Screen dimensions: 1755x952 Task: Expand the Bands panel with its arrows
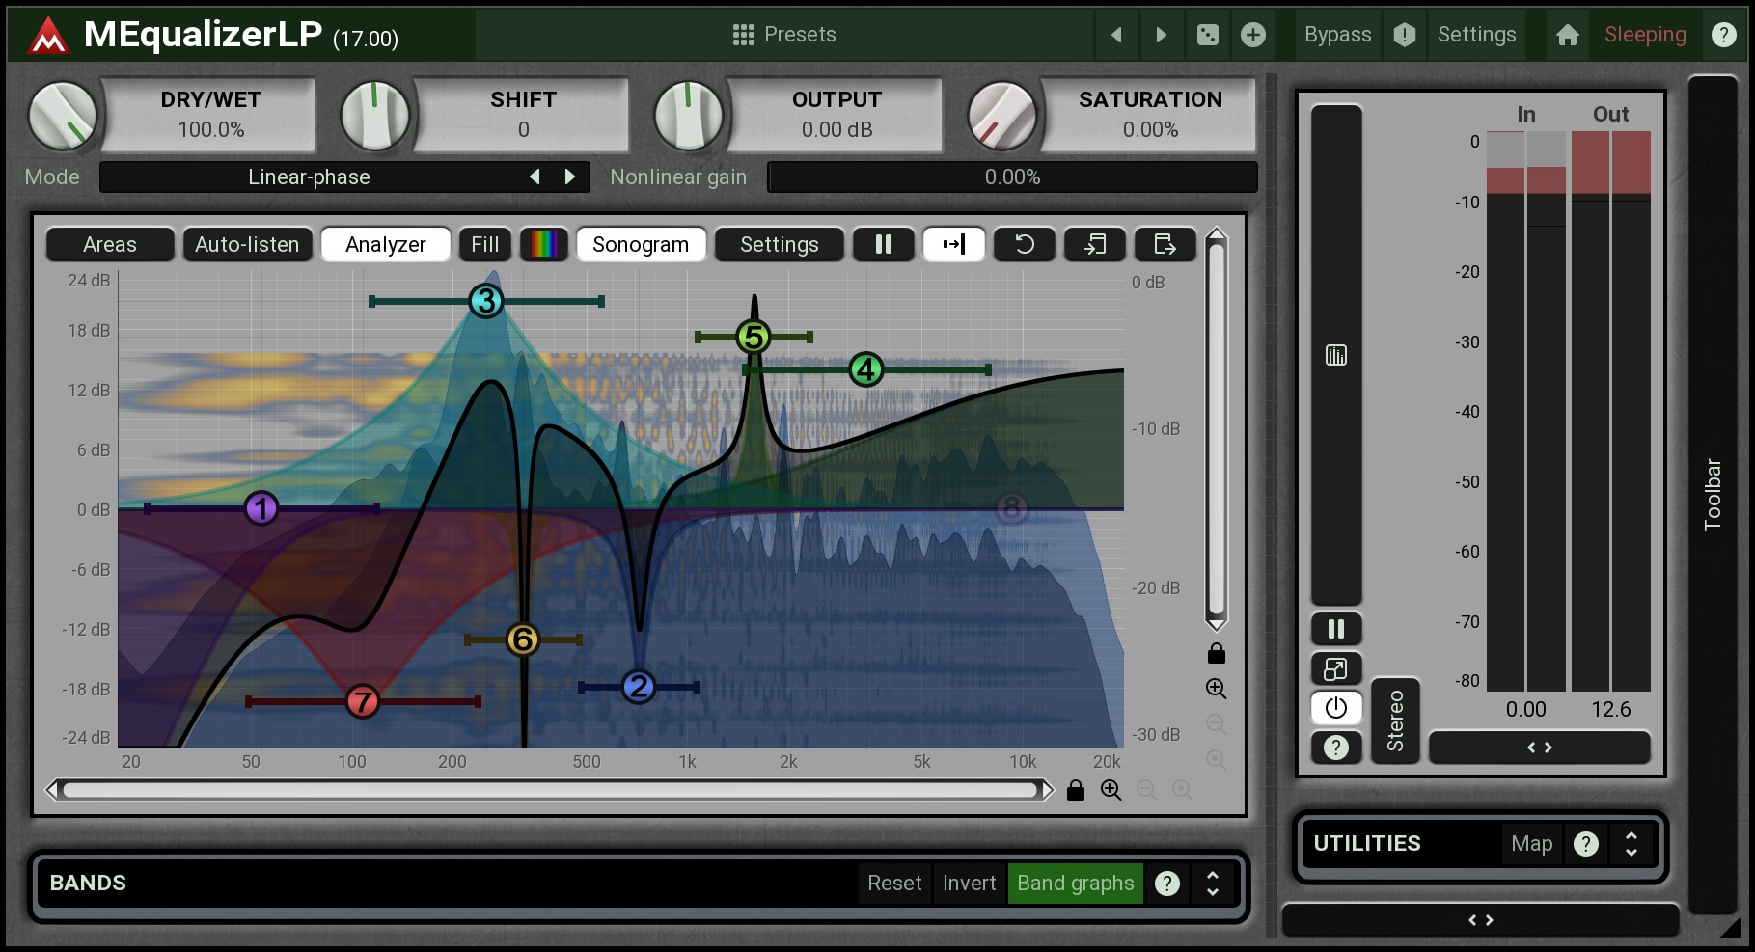point(1213,884)
